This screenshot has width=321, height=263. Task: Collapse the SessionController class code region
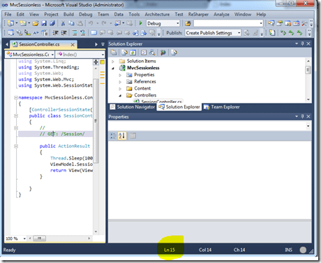pos(16,115)
